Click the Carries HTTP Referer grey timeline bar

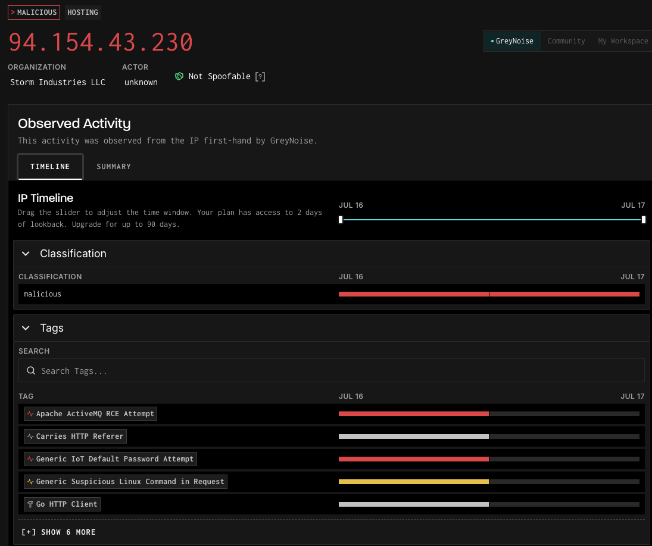point(414,436)
